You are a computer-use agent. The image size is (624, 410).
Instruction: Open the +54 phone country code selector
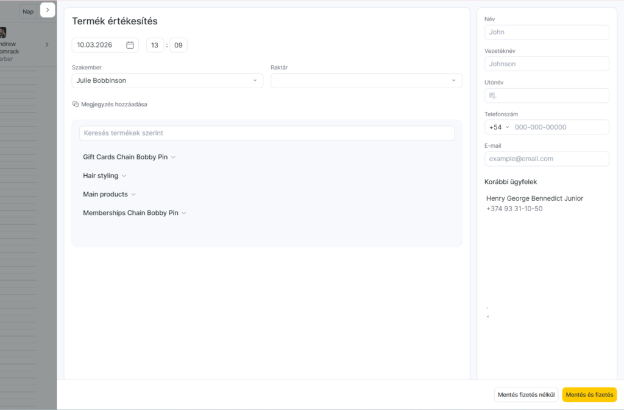(499, 127)
